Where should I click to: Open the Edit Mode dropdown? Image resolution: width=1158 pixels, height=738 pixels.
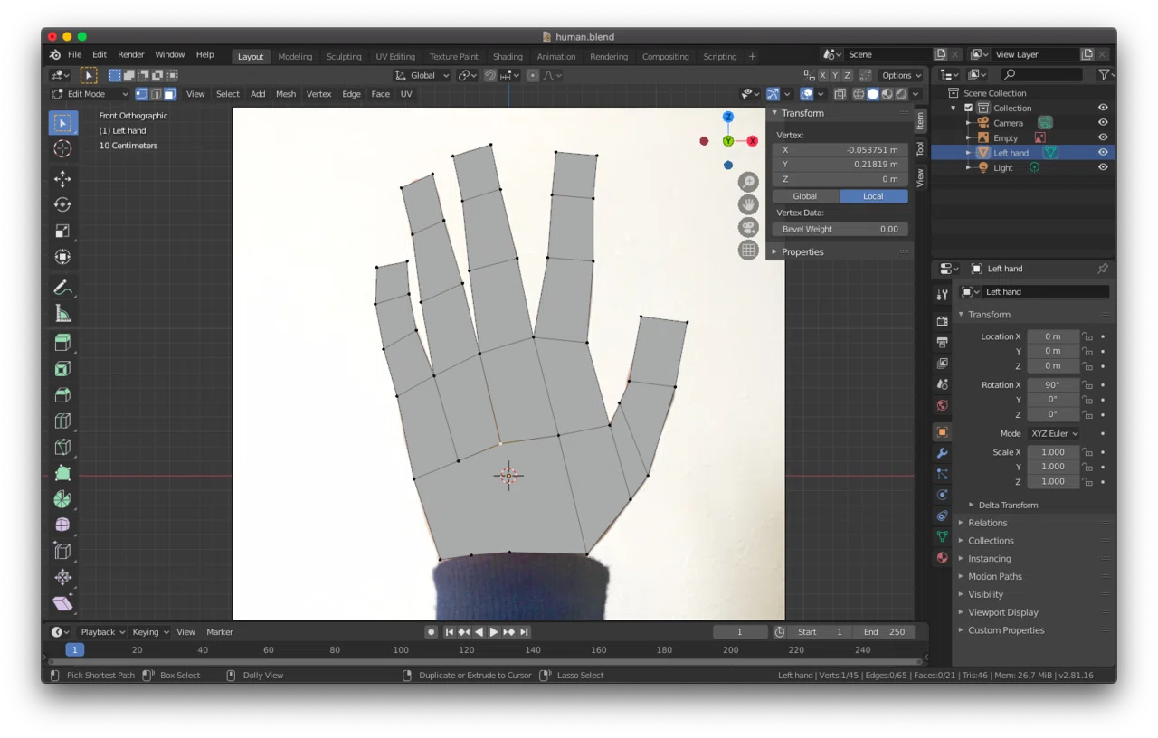tap(90, 94)
